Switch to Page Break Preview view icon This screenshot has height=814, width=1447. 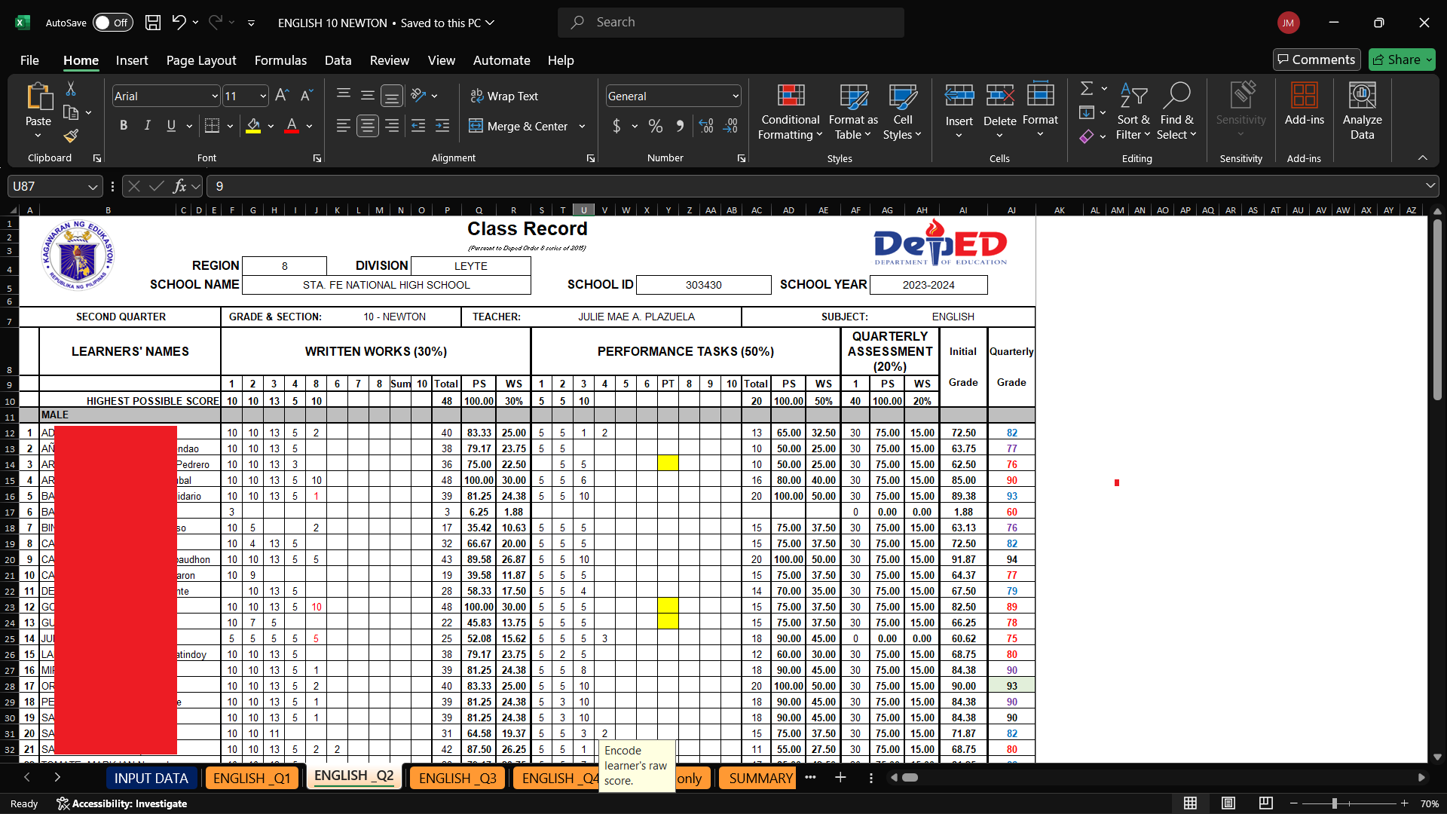(1266, 803)
